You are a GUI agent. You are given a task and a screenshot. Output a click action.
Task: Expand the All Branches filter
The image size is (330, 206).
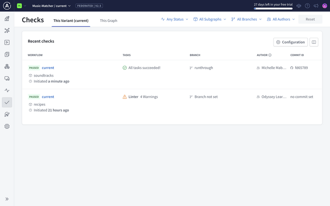246,19
